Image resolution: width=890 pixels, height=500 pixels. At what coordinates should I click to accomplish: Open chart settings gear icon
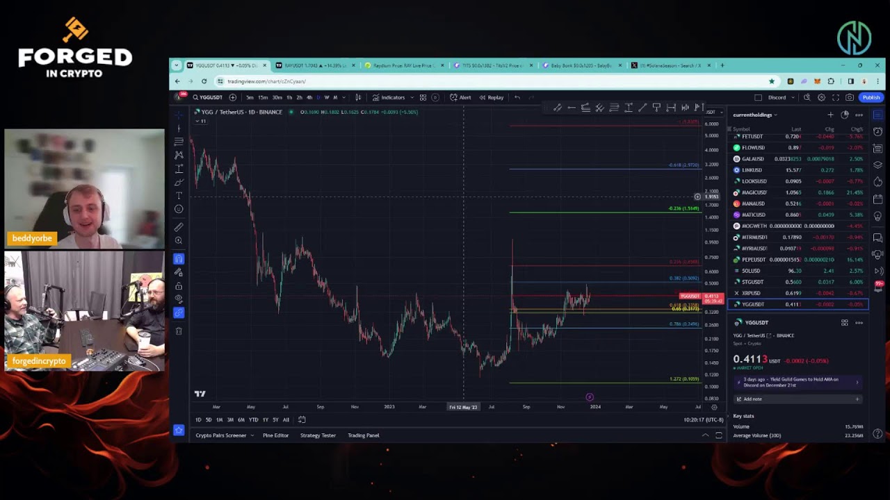[x=821, y=97]
